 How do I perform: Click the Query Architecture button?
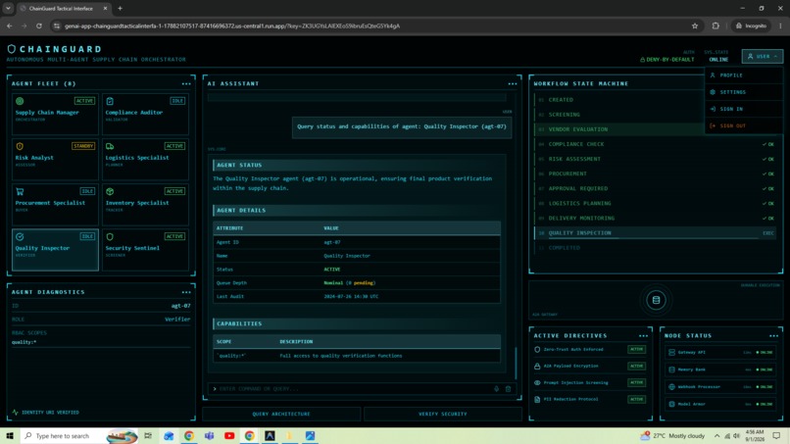pyautogui.click(x=281, y=414)
